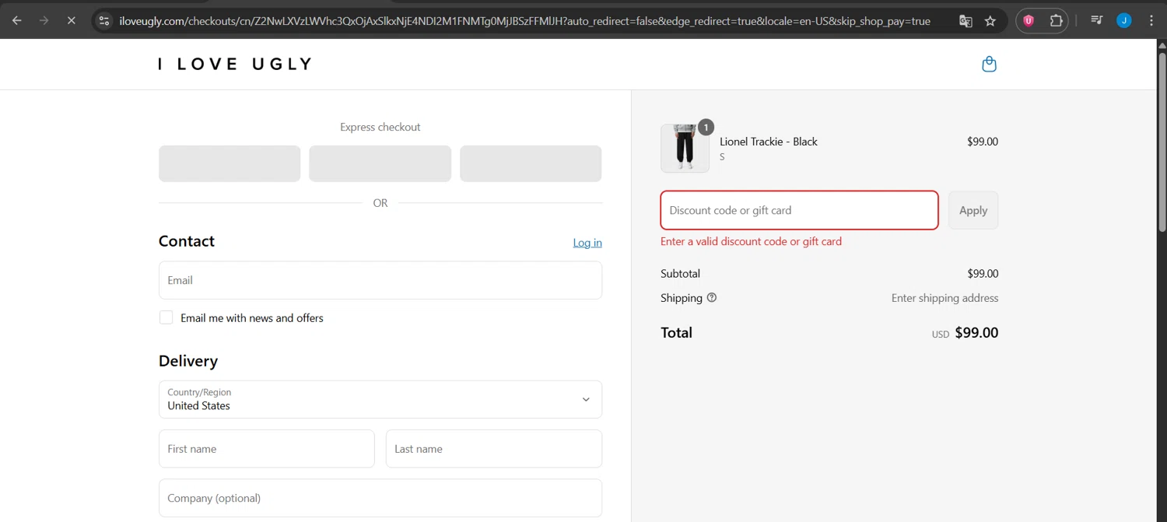Click the shipping help question icon
The image size is (1167, 522).
point(712,297)
